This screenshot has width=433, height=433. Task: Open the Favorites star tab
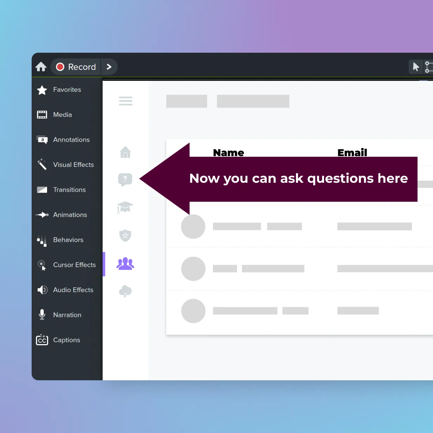point(59,90)
